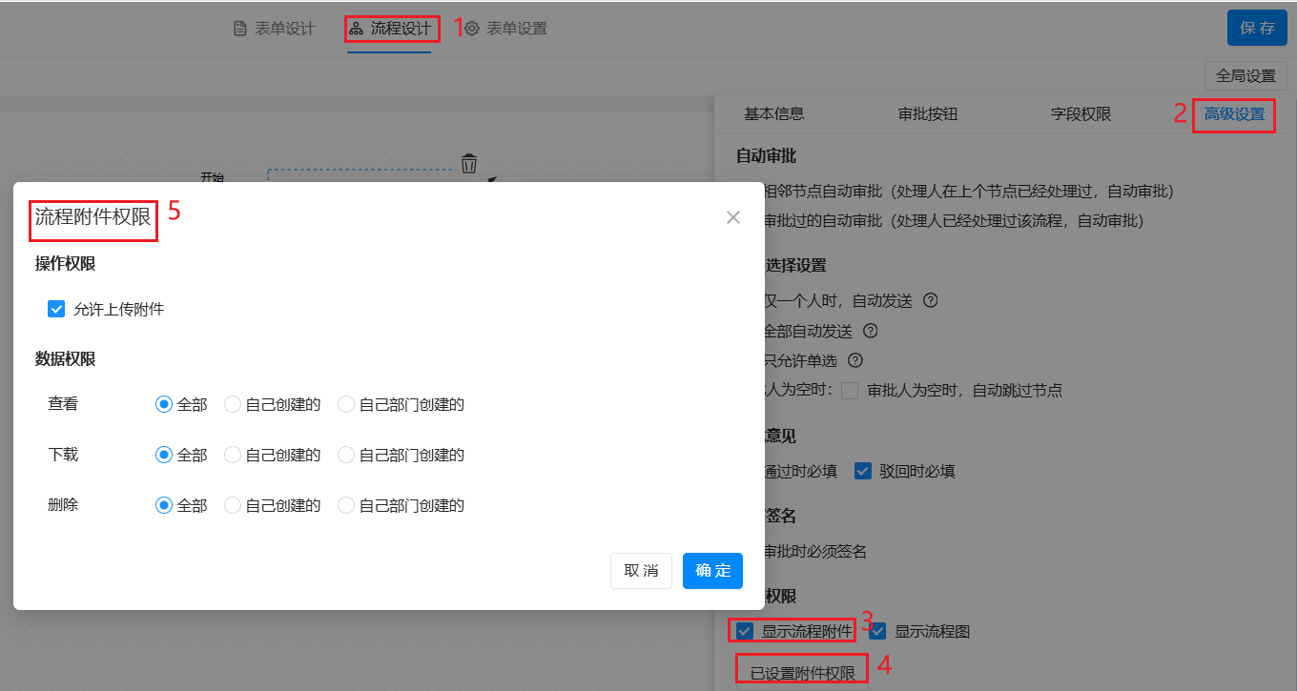Close the 流程附件权限 dialog with X
This screenshot has height=691, width=1297.
tap(732, 217)
